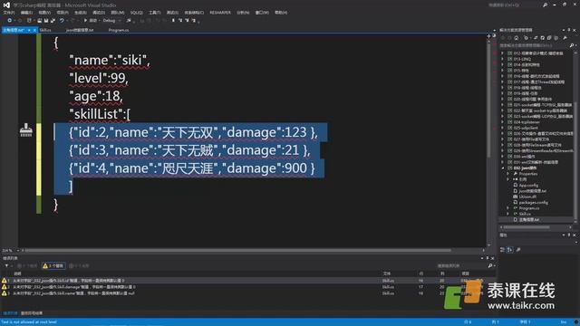Expand the 引用 references node
The height and width of the screenshot is (326, 580).
click(x=507, y=179)
